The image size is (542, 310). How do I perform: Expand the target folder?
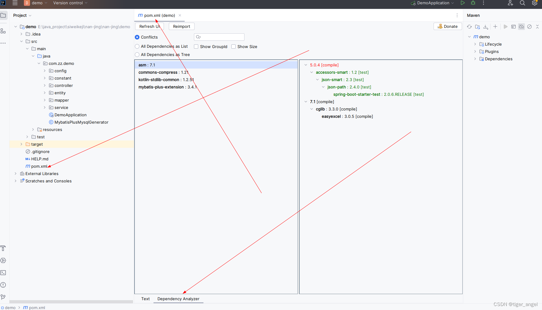pos(21,144)
